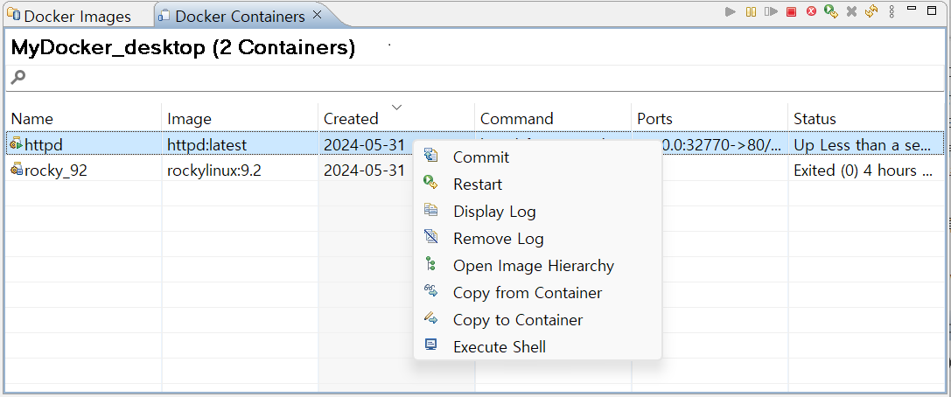The width and height of the screenshot is (951, 397).
Task: Open Image Hierarchy from the context menu
Action: click(x=533, y=266)
